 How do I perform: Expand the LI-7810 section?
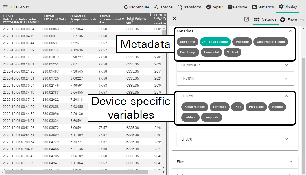[235, 78]
